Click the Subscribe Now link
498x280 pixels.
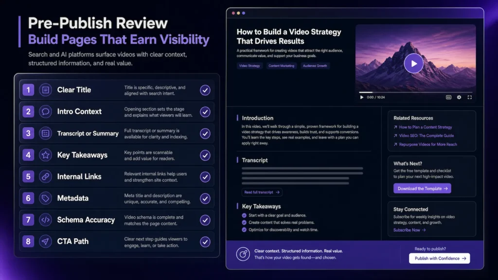pyautogui.click(x=409, y=230)
